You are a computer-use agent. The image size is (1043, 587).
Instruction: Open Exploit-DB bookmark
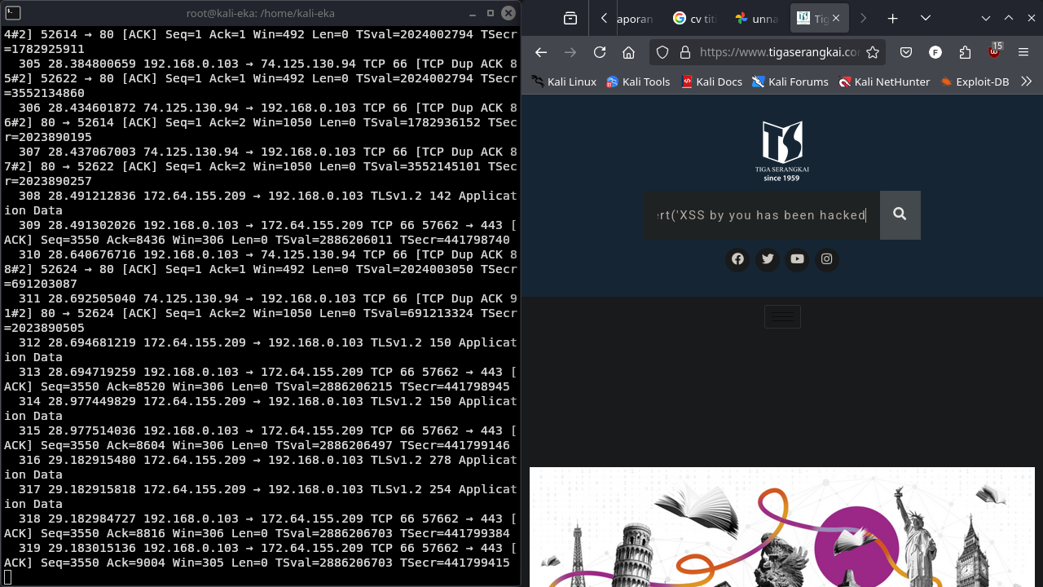975,82
